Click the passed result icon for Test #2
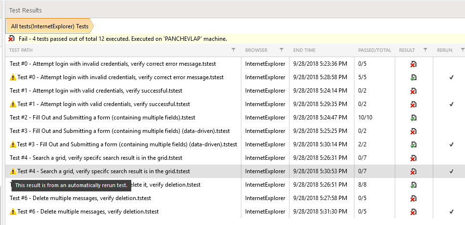The width and height of the screenshot is (465, 225). (x=414, y=118)
